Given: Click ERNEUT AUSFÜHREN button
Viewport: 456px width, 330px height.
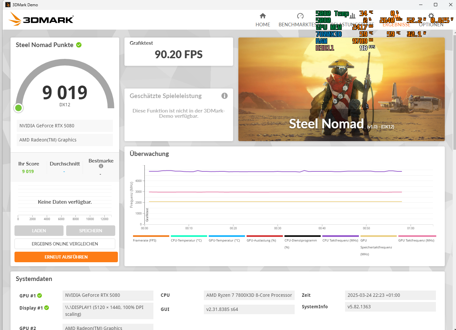Looking at the screenshot, I should (x=66, y=257).
